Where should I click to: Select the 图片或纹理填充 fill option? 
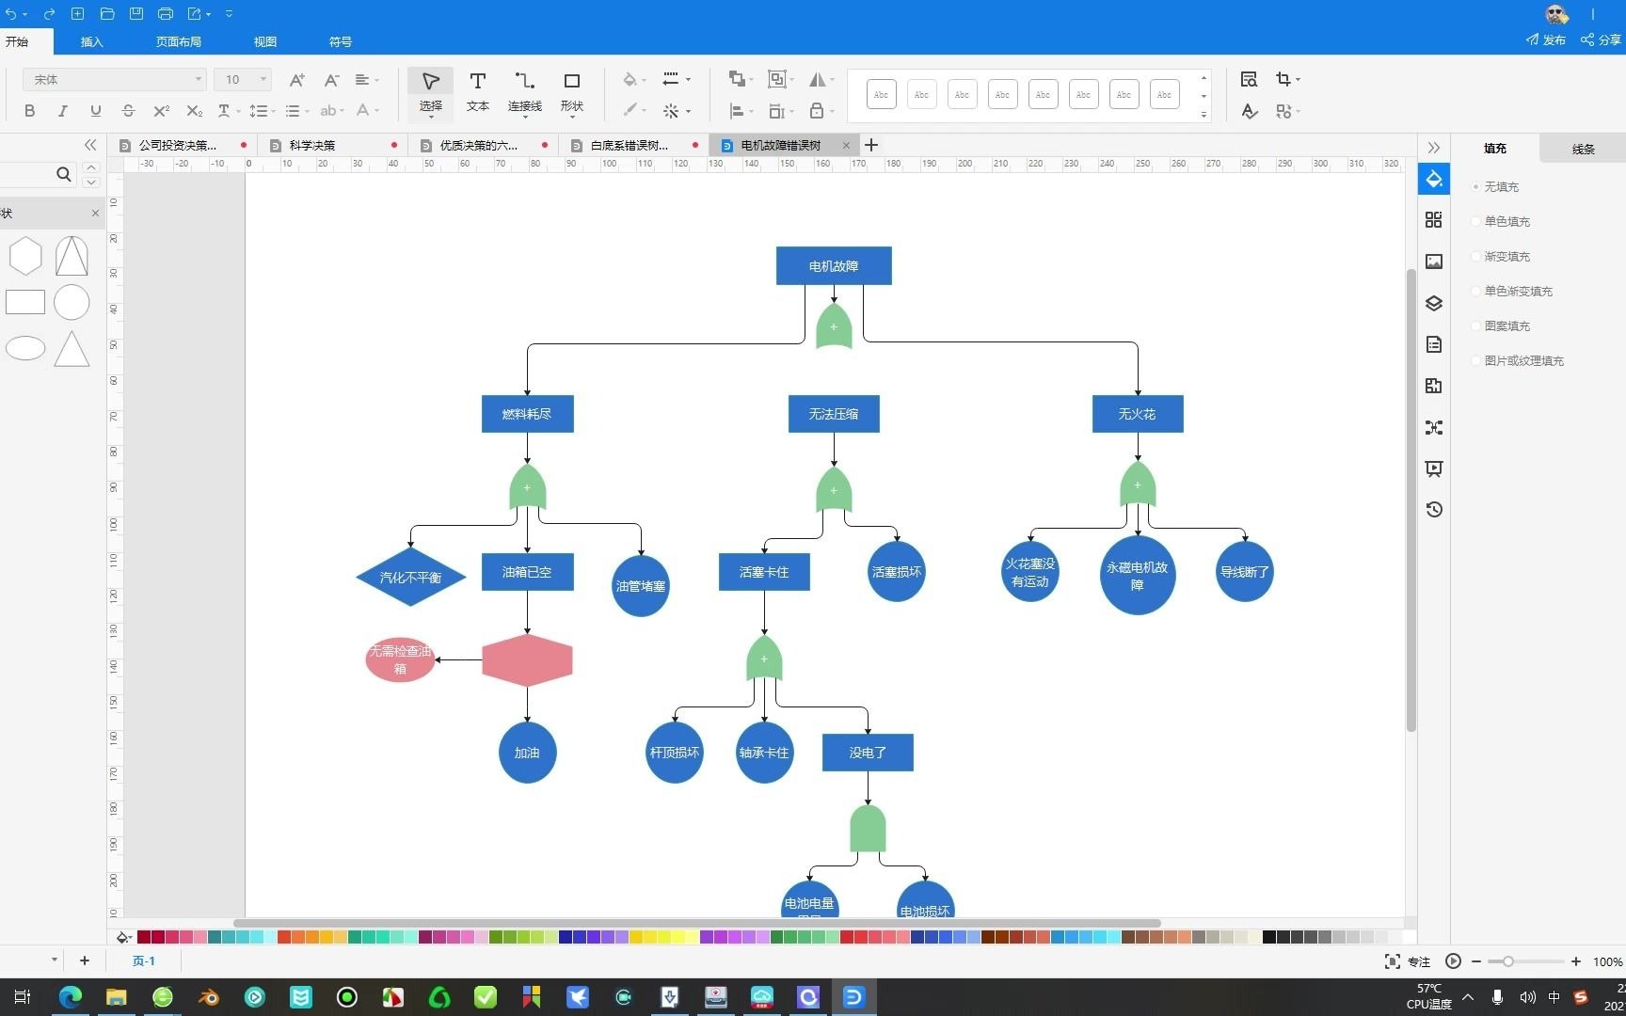point(1518,360)
